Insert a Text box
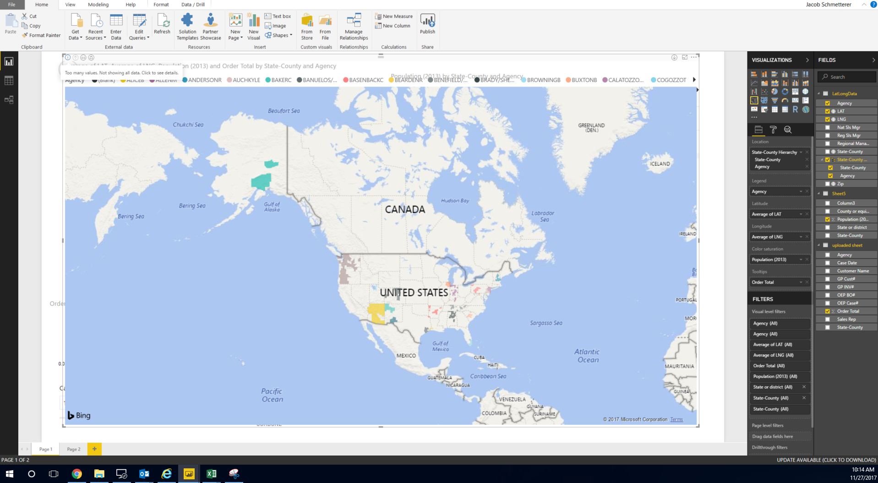Screen dimensions: 878x483 [278, 16]
